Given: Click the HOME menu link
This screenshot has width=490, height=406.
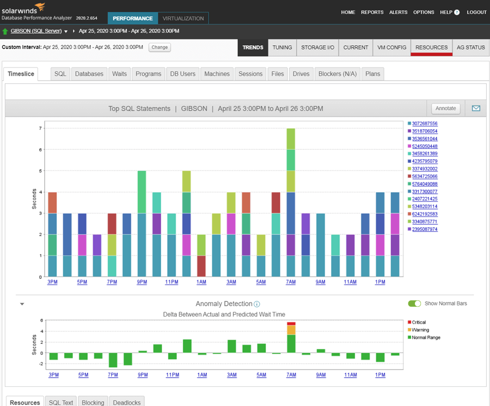Looking at the screenshot, I should click(348, 12).
